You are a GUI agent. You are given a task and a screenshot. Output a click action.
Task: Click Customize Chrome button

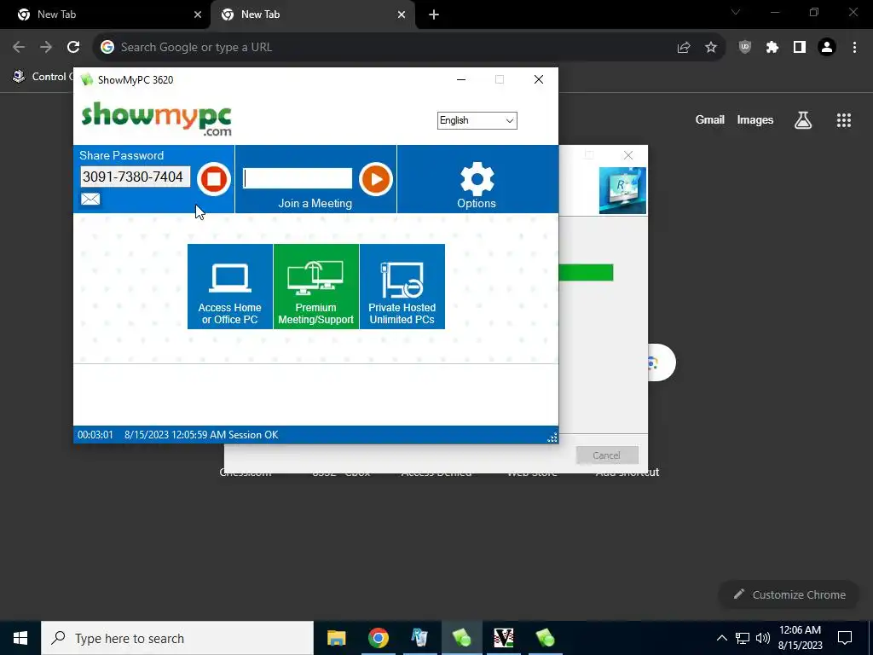tap(789, 594)
